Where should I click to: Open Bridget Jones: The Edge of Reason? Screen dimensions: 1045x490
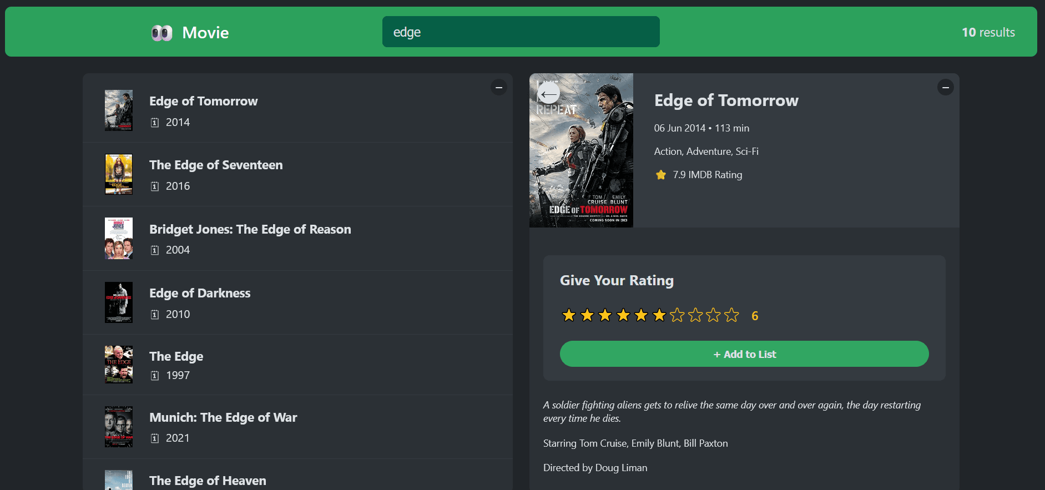coord(297,239)
